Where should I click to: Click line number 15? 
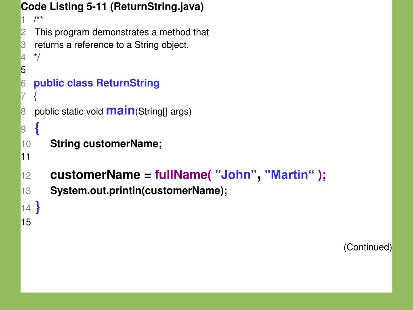[26, 222]
